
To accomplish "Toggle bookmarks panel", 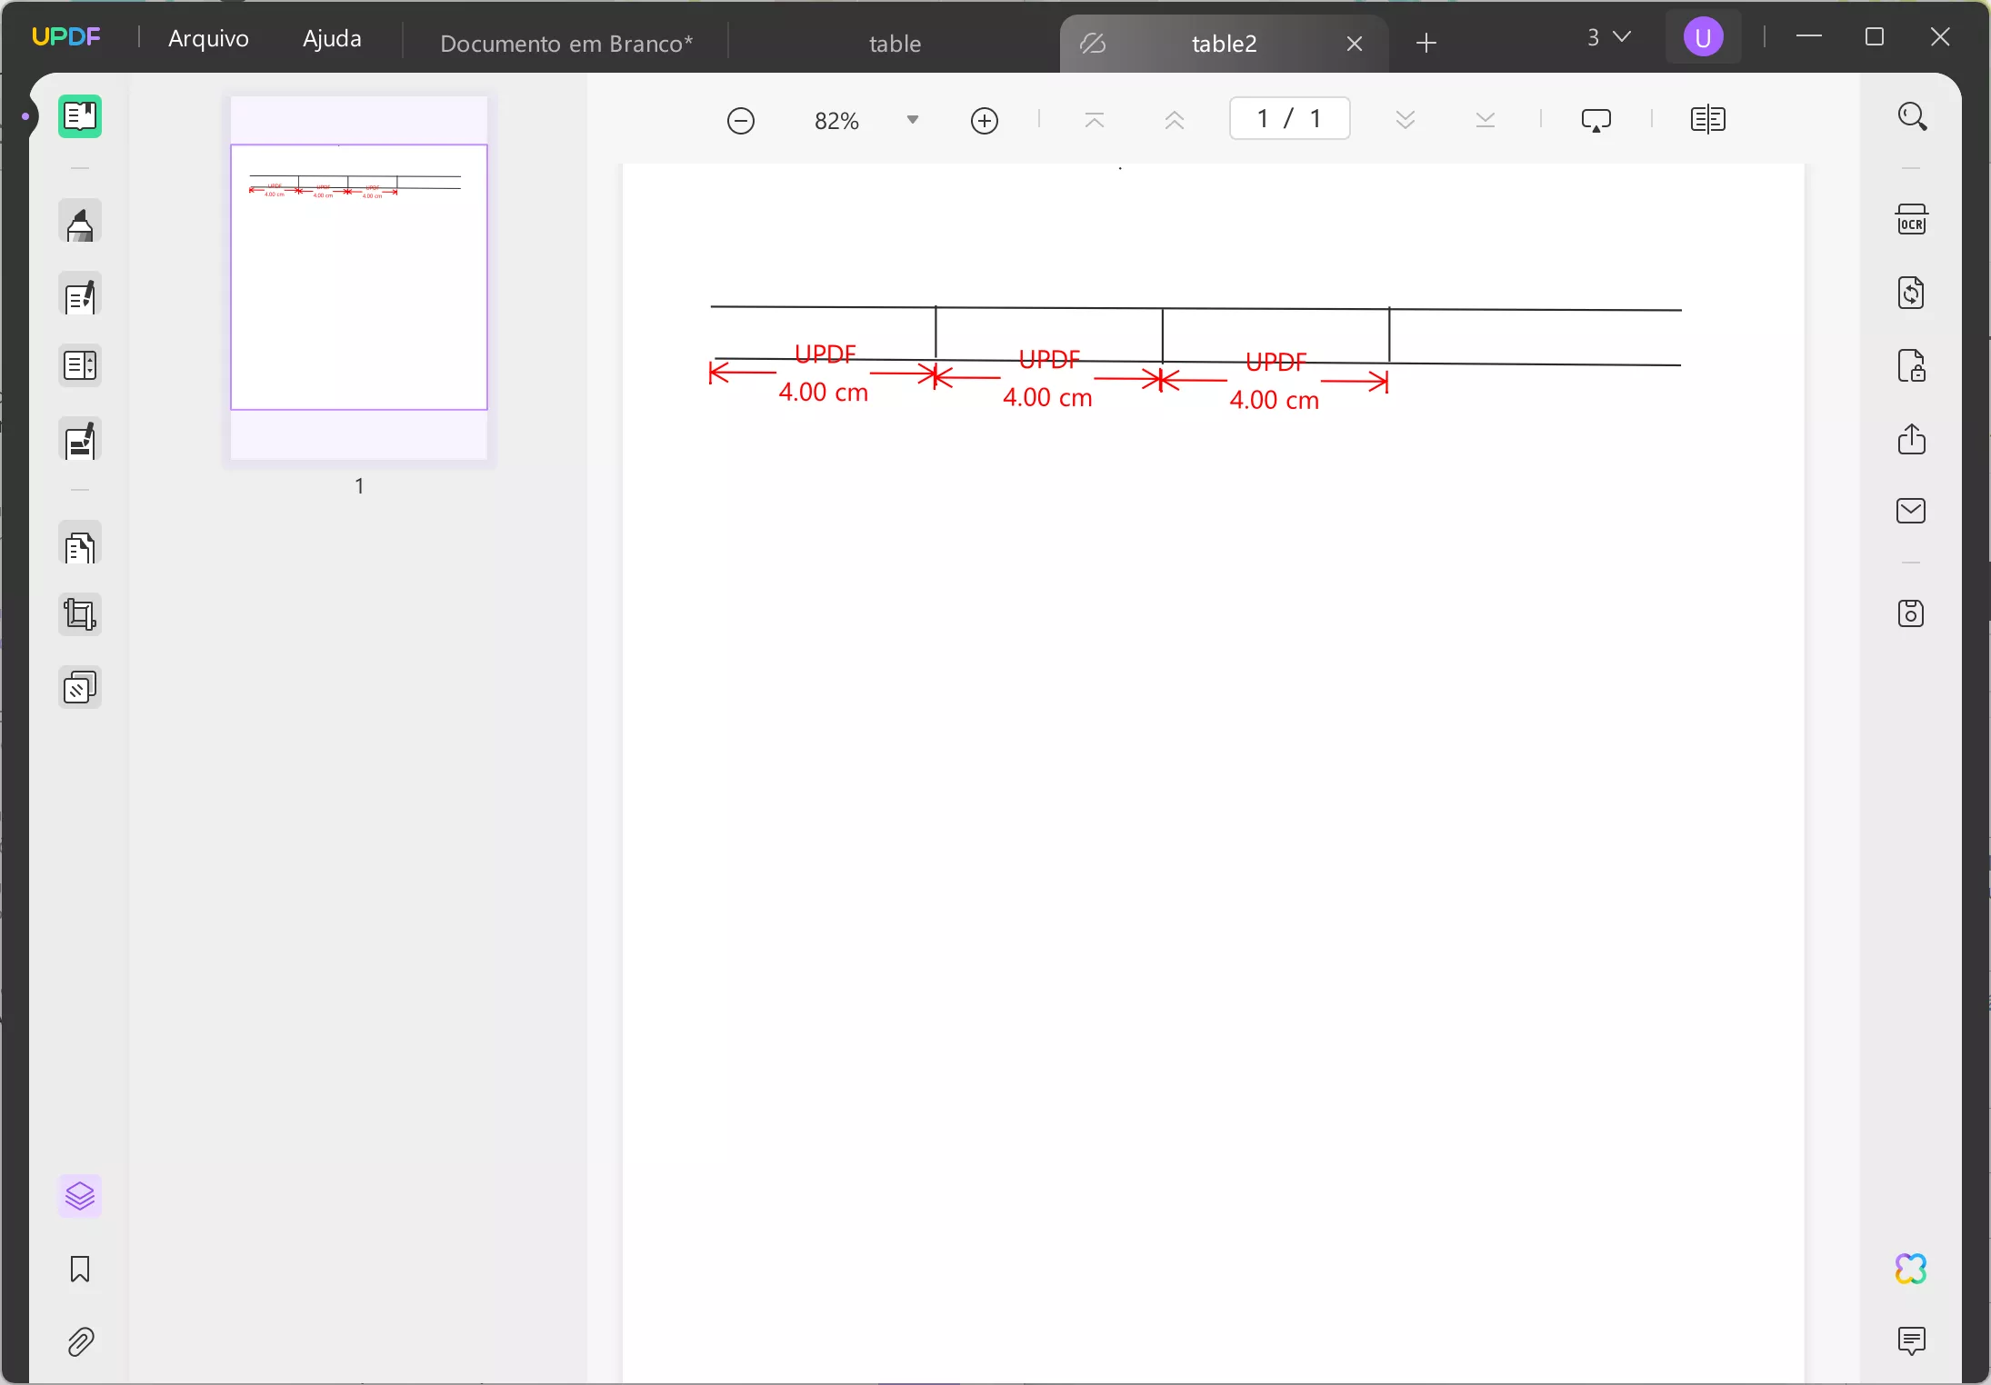I will 80,1270.
